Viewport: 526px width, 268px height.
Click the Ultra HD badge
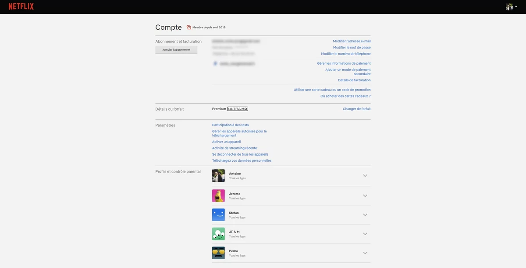(238, 109)
